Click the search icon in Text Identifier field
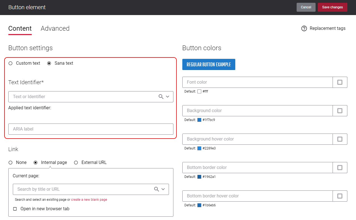 point(161,96)
